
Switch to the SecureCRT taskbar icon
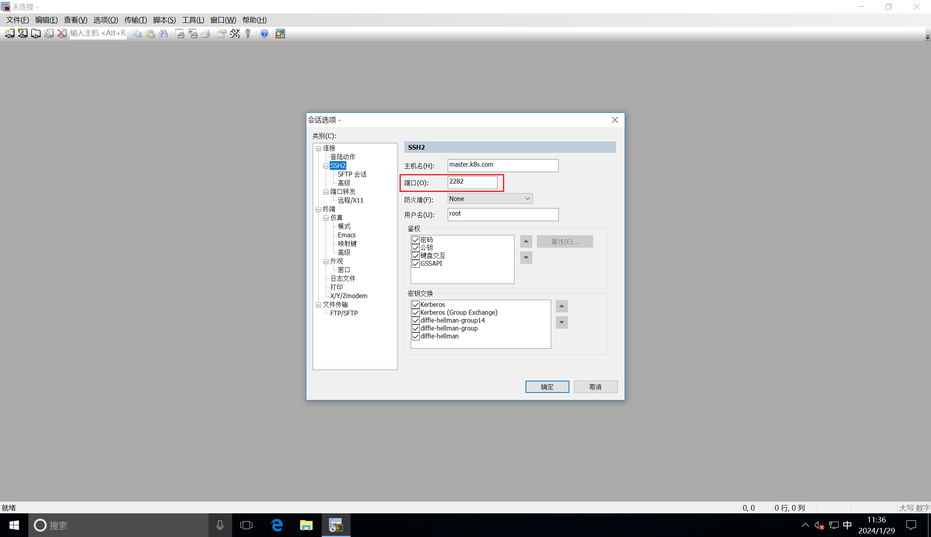tap(336, 525)
